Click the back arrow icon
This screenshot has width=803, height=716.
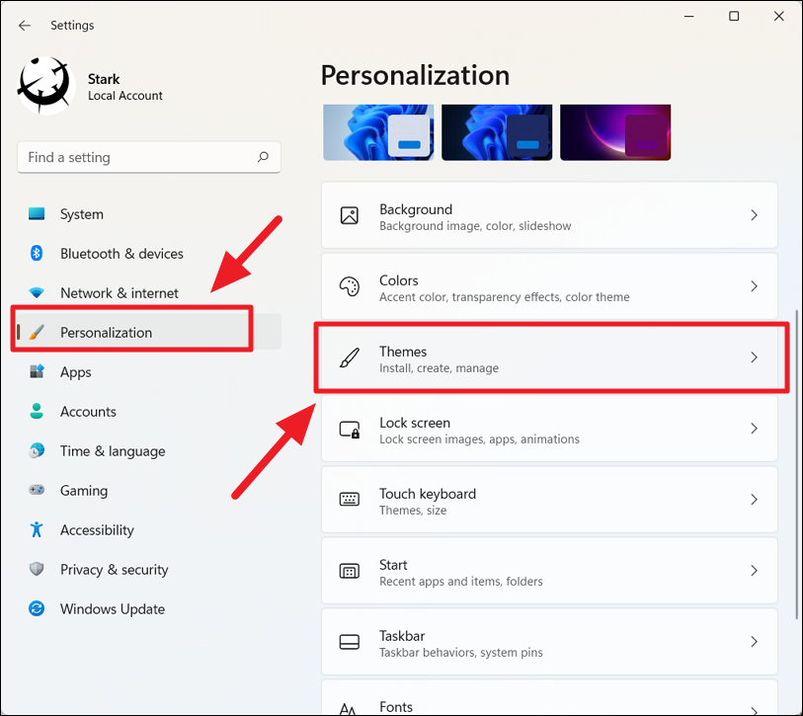(x=25, y=26)
